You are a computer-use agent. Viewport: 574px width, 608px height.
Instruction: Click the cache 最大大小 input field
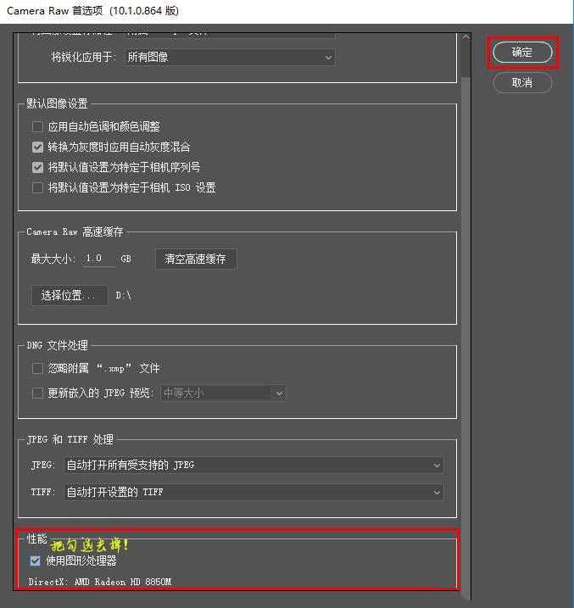pyautogui.click(x=99, y=259)
